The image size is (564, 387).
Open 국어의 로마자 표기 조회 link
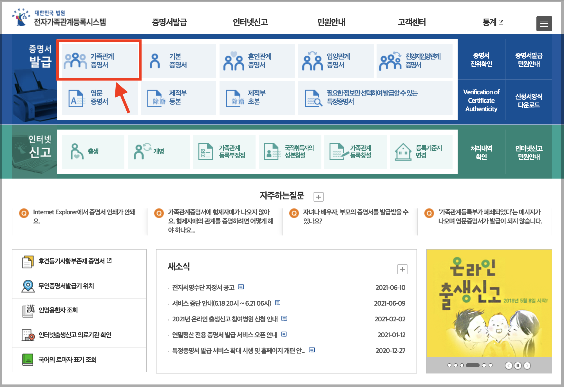click(x=67, y=360)
